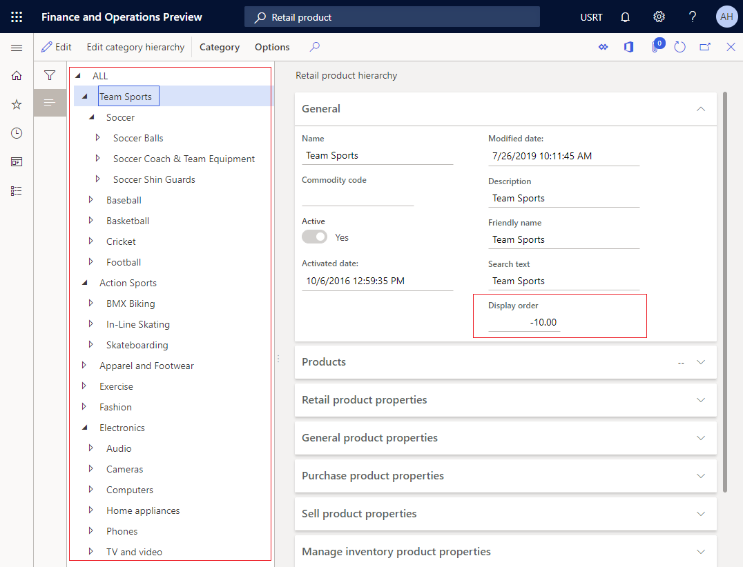Open Modules list icon in sidebar
Screen dimensions: 743x567
[17, 191]
